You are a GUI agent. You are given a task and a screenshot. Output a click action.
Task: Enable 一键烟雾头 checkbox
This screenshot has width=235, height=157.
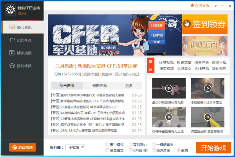[x=154, y=145]
